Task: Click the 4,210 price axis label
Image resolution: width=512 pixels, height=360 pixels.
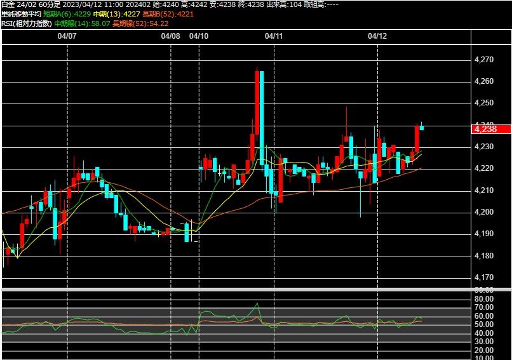Action: [x=484, y=190]
